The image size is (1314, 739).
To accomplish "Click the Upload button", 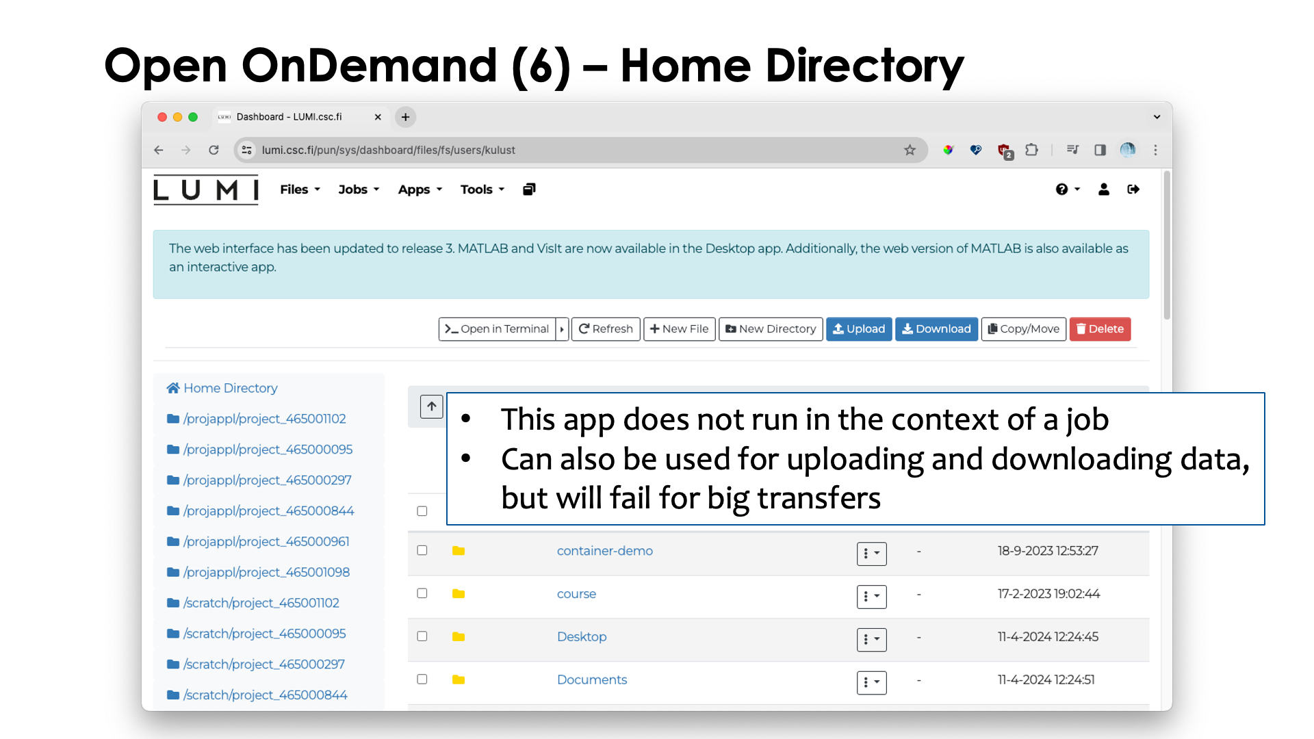I will pyautogui.click(x=859, y=329).
